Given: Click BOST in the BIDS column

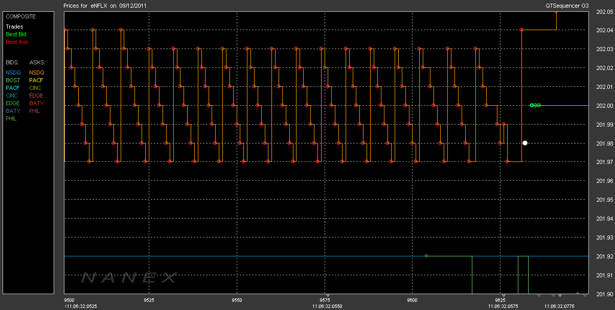Looking at the screenshot, I should coord(13,80).
